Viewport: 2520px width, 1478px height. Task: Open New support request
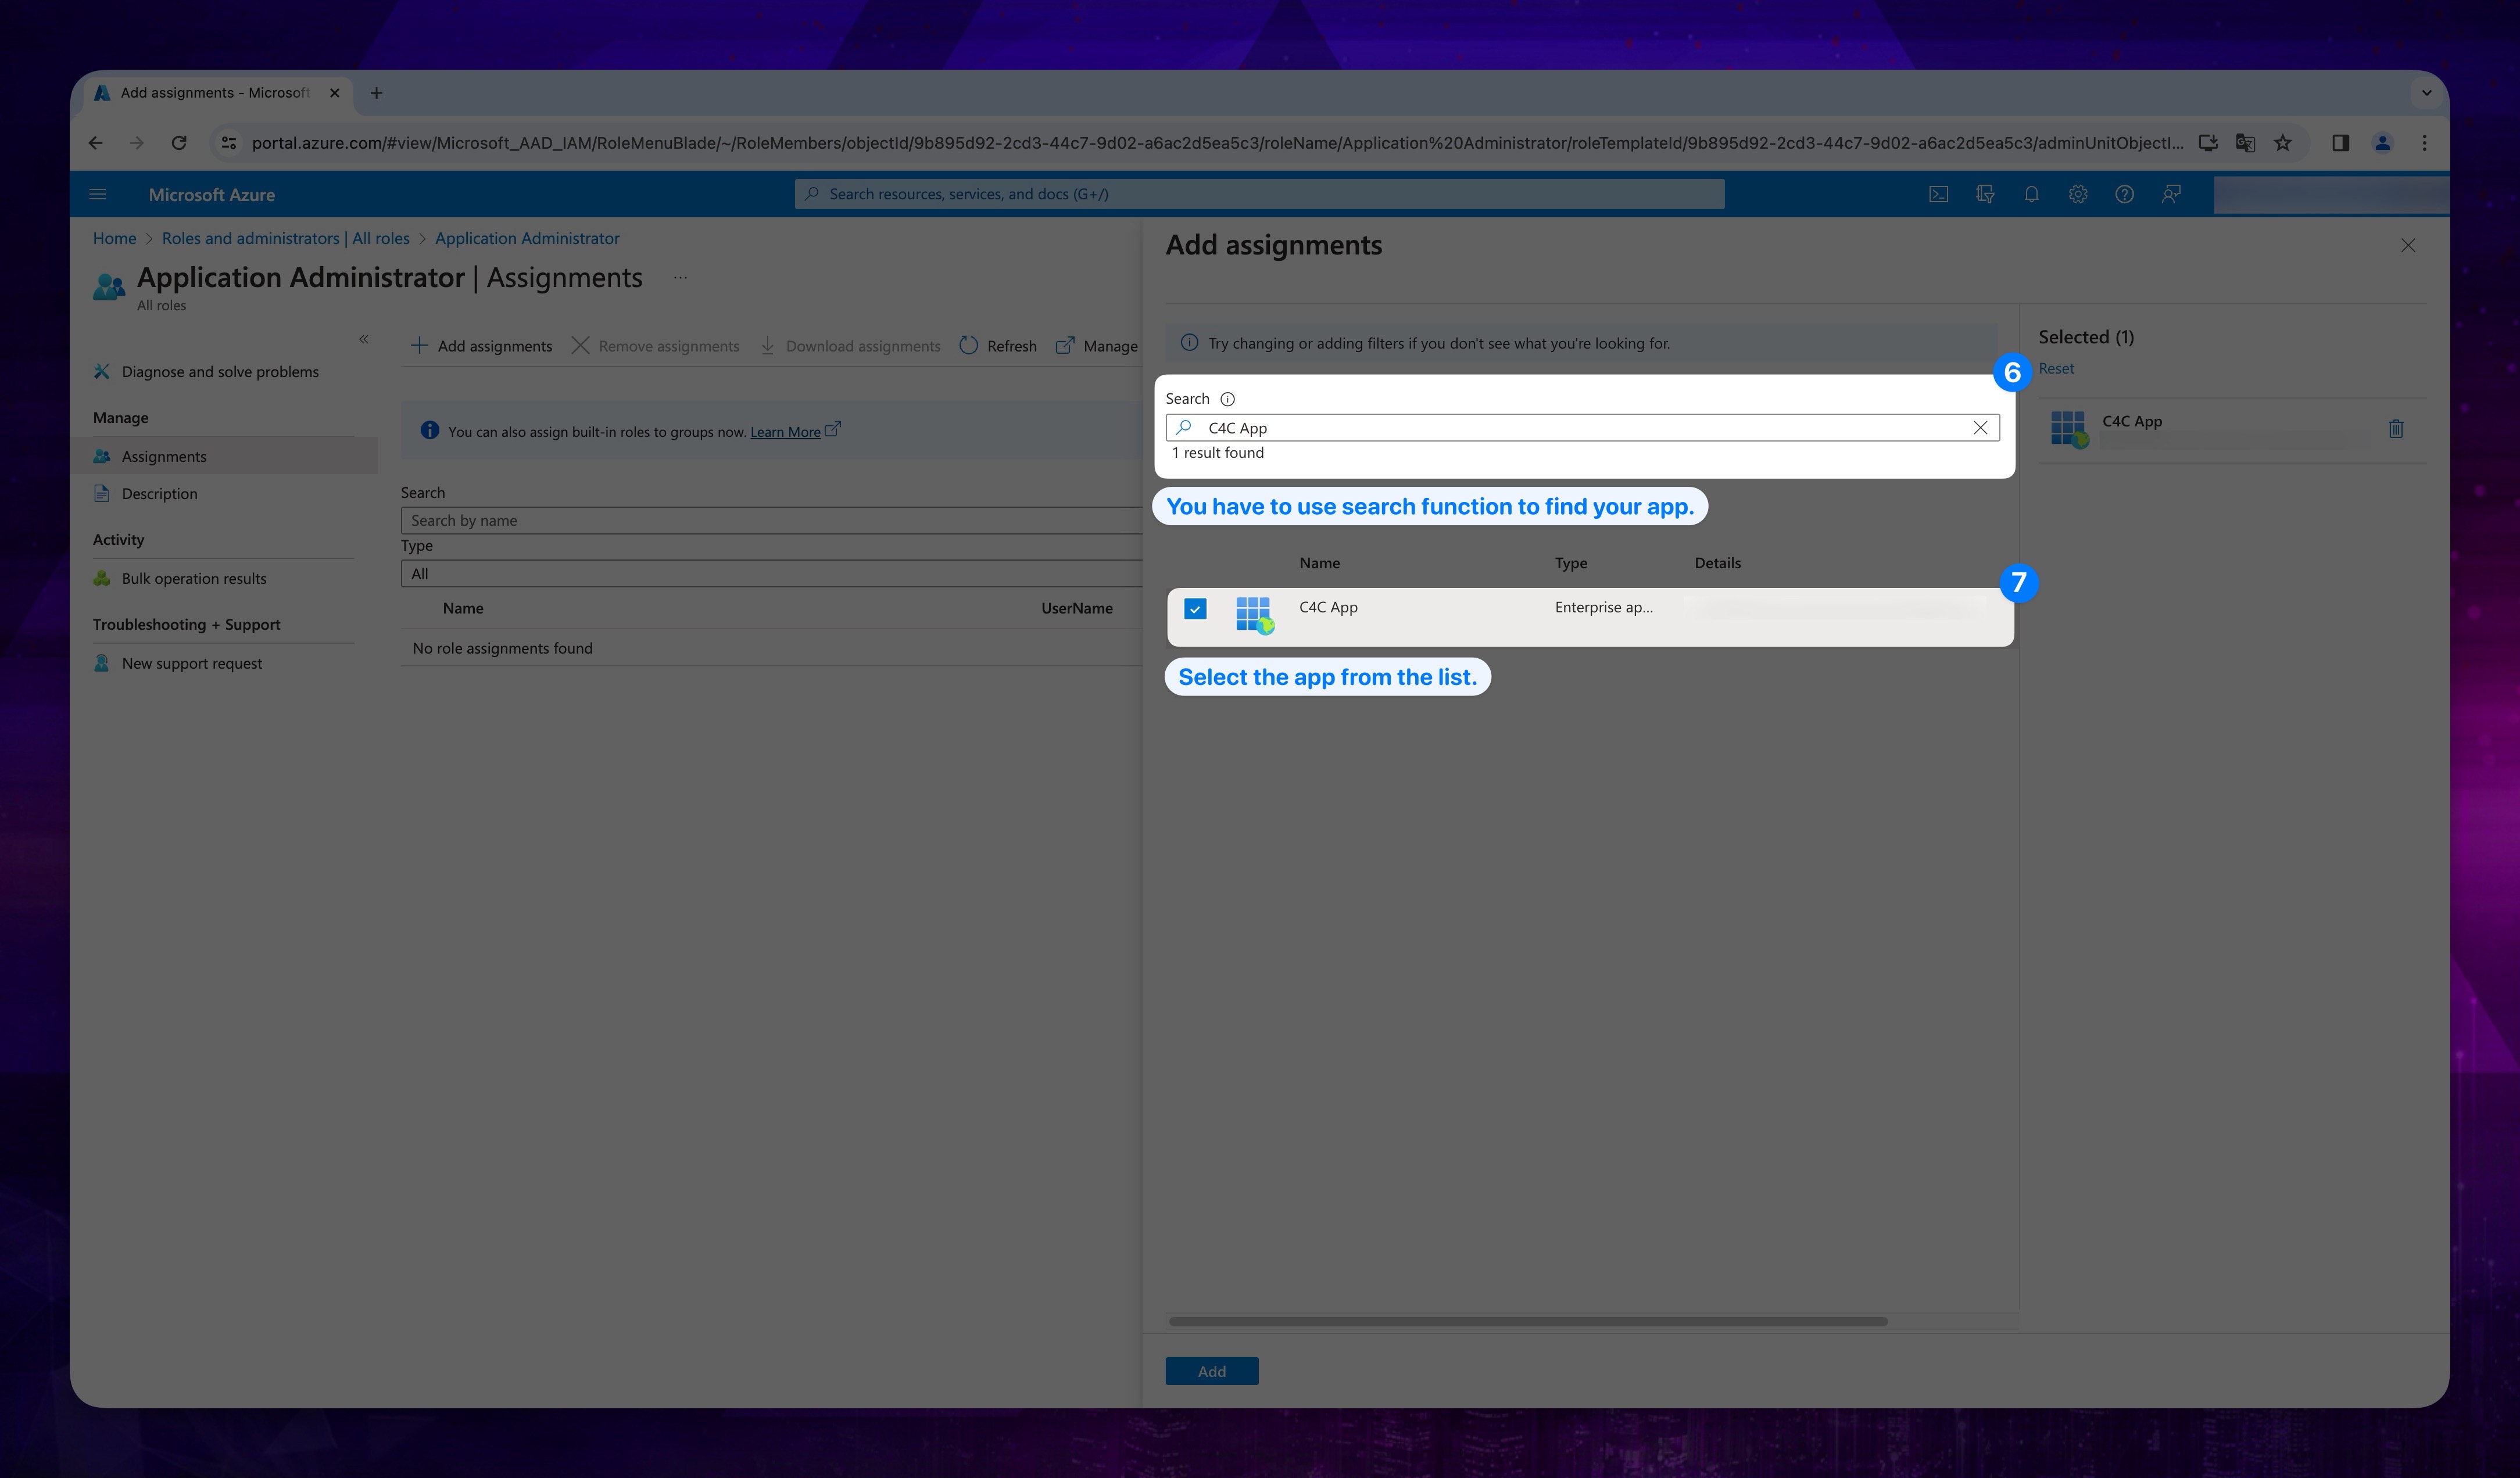(x=192, y=663)
